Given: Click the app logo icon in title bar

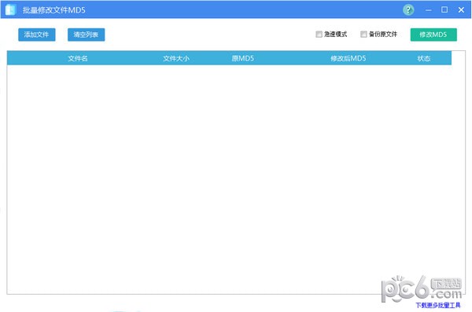Looking at the screenshot, I should (10, 9).
